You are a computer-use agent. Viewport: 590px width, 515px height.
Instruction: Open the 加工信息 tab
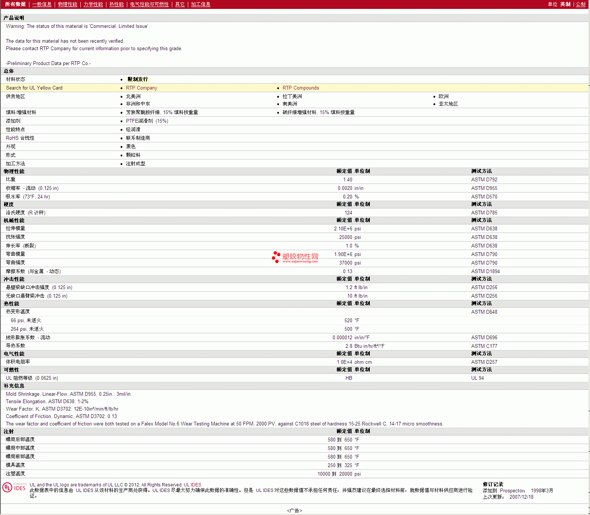coord(201,4)
